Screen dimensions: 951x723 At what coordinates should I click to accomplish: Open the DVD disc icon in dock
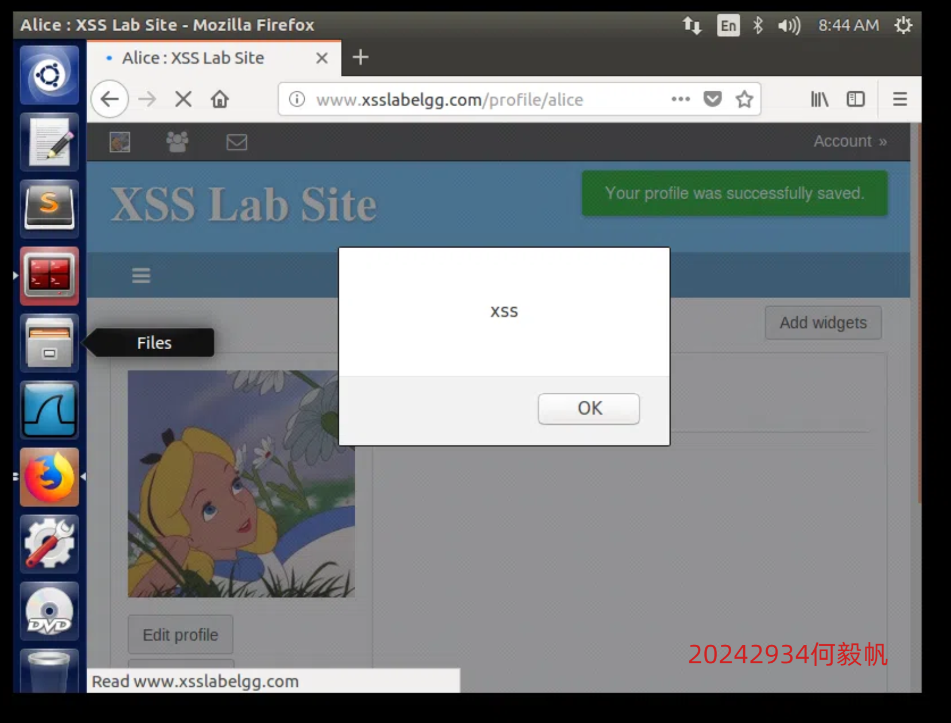[49, 612]
